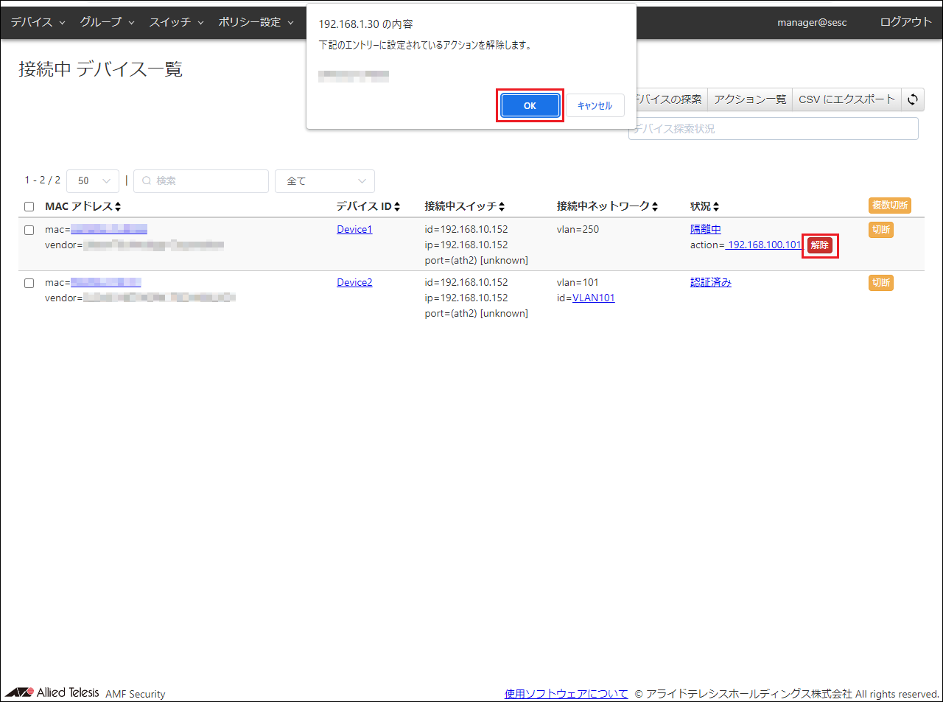Check the Device2 row checkbox
The image size is (943, 702).
click(x=29, y=283)
